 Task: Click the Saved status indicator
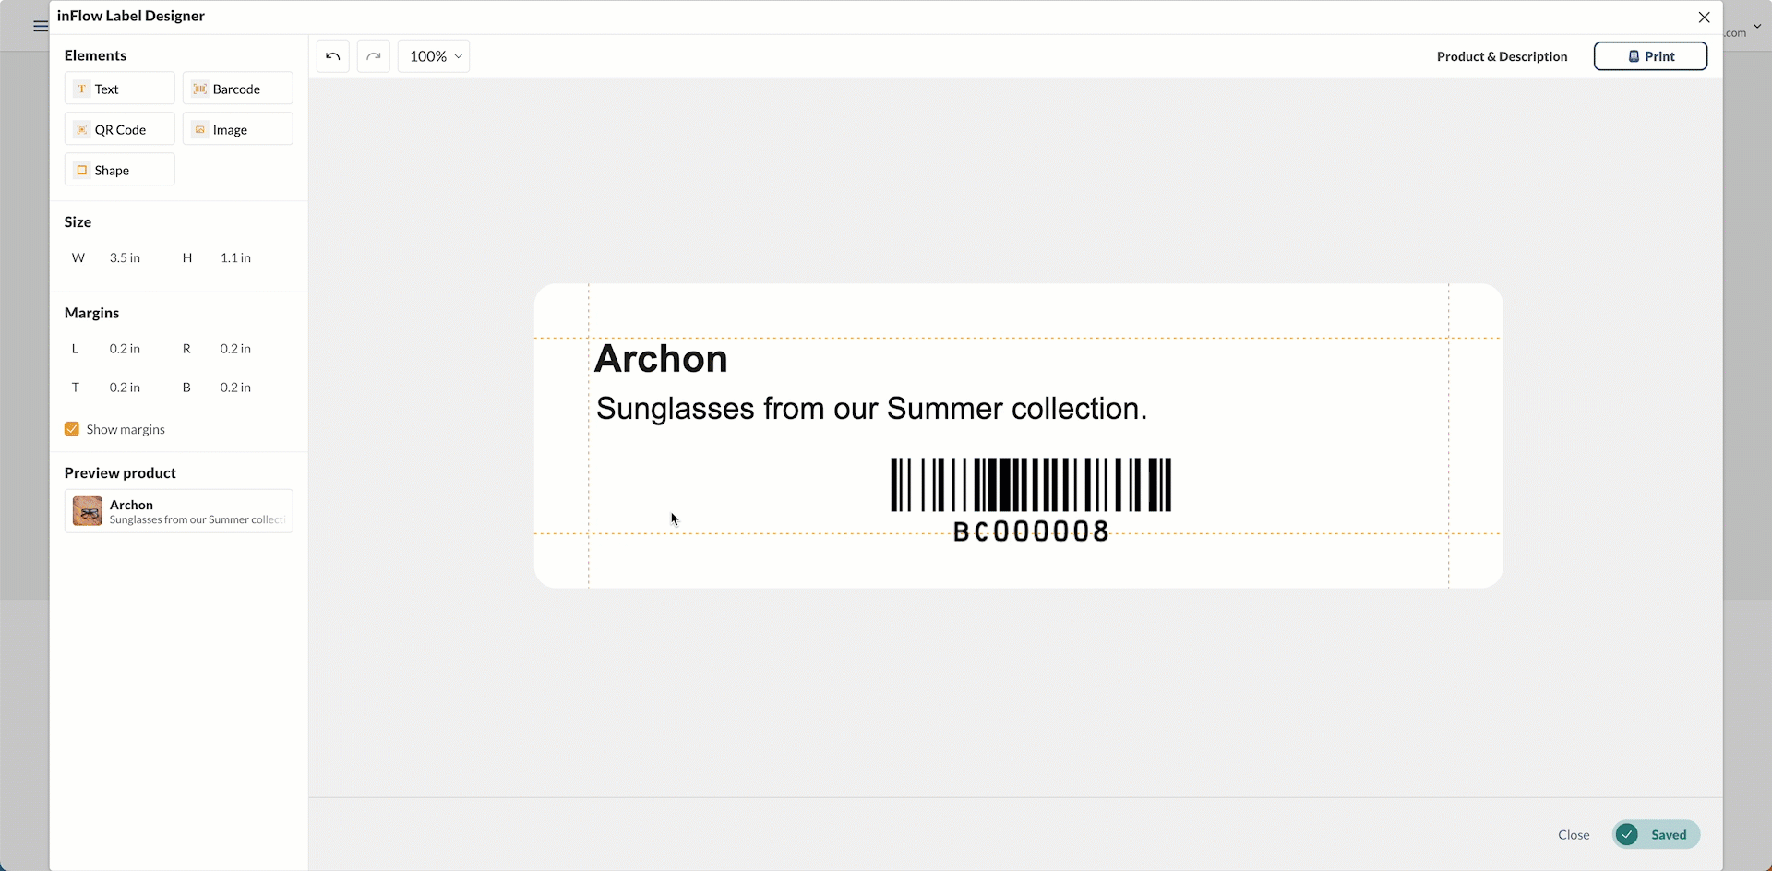click(x=1655, y=834)
